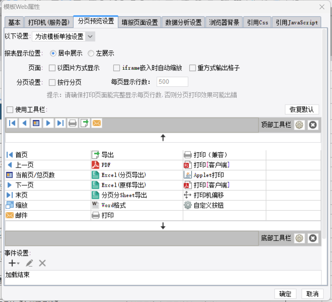Select 当前页/总页数 button in list

48,175
